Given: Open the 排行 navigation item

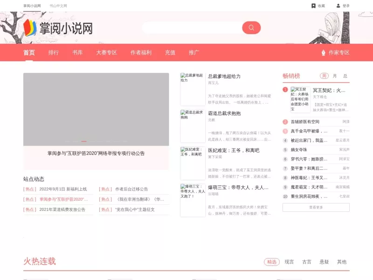Looking at the screenshot, I should pyautogui.click(x=54, y=53).
